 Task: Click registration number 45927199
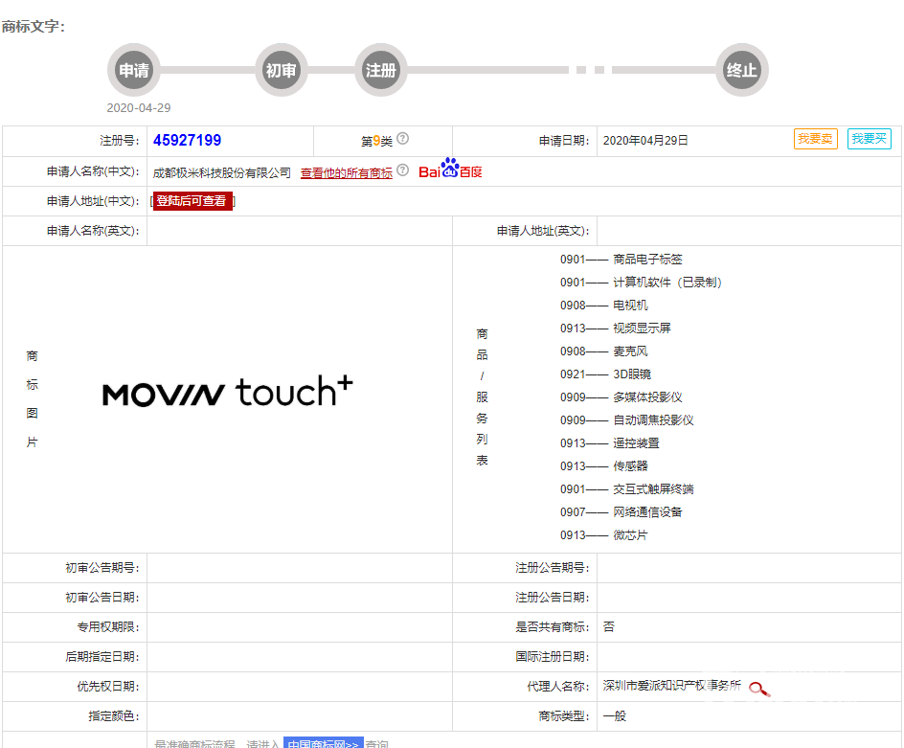coord(188,140)
